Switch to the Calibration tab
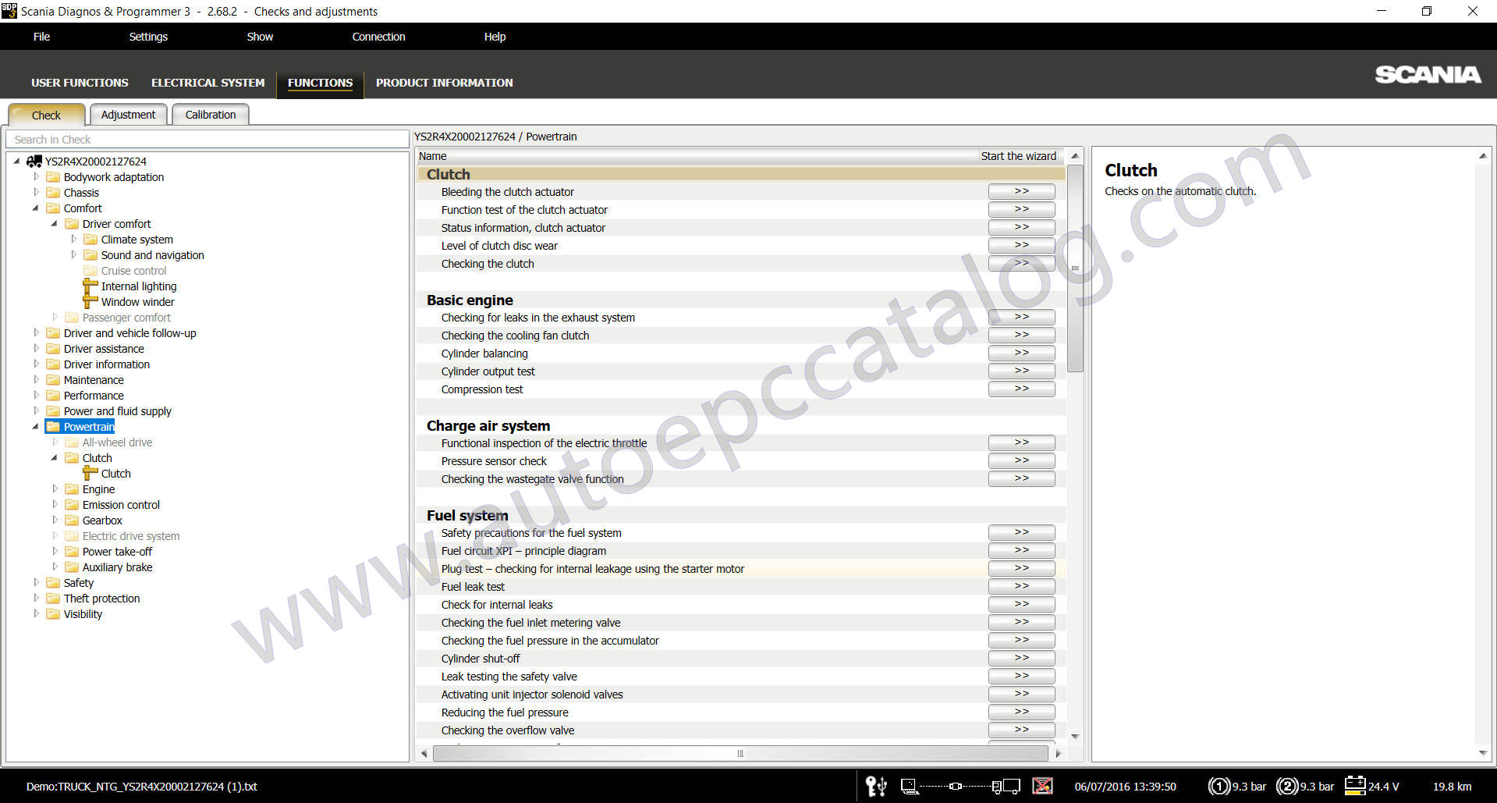This screenshot has width=1497, height=803. pos(210,115)
